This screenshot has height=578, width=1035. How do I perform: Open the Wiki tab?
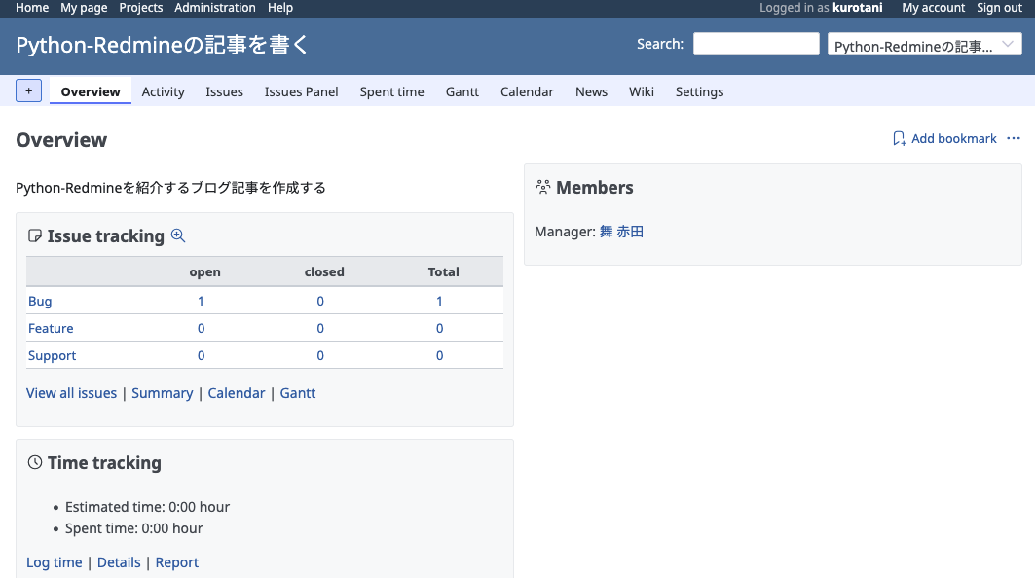pos(641,91)
